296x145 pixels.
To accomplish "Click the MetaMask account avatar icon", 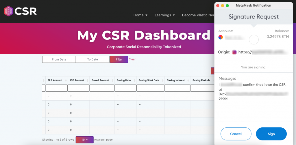I will (x=221, y=37).
